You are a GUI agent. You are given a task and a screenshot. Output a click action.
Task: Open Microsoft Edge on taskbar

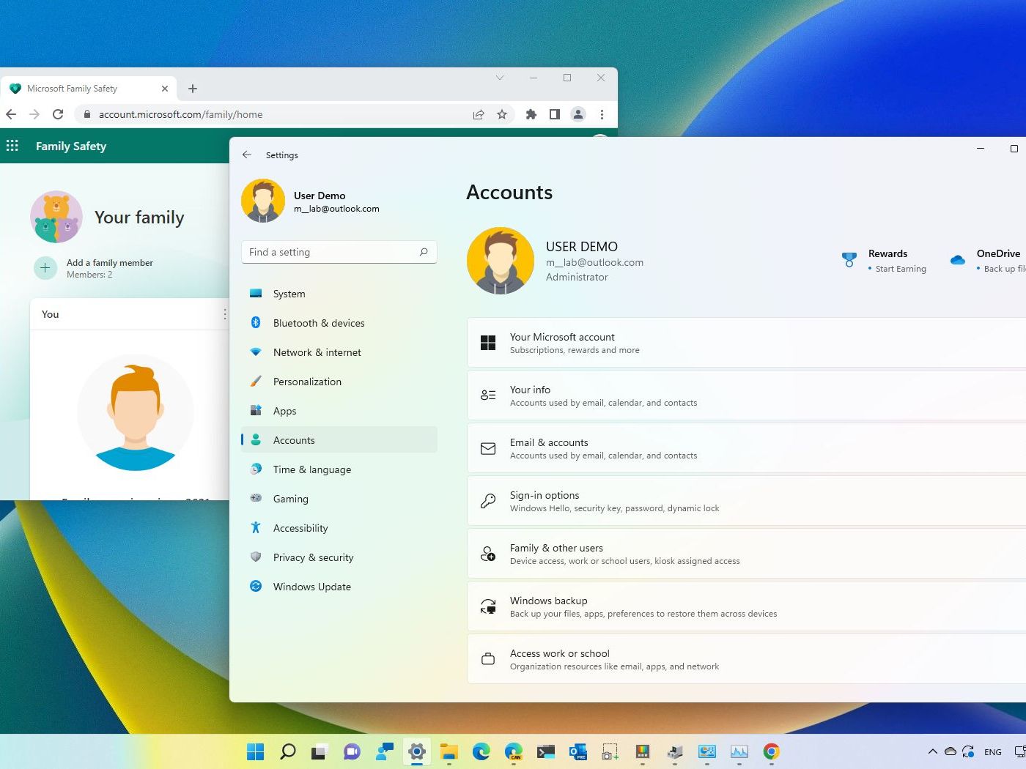tap(481, 751)
